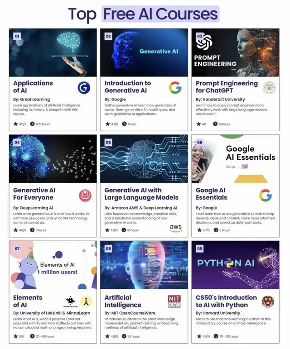Image resolution: width=290 pixels, height=349 pixels.
Task: Click the MinnaLearn yellow circle logo
Action: (86, 301)
